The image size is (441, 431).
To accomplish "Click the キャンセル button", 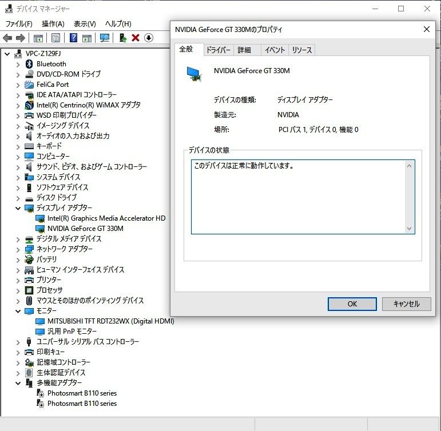I will tap(407, 304).
